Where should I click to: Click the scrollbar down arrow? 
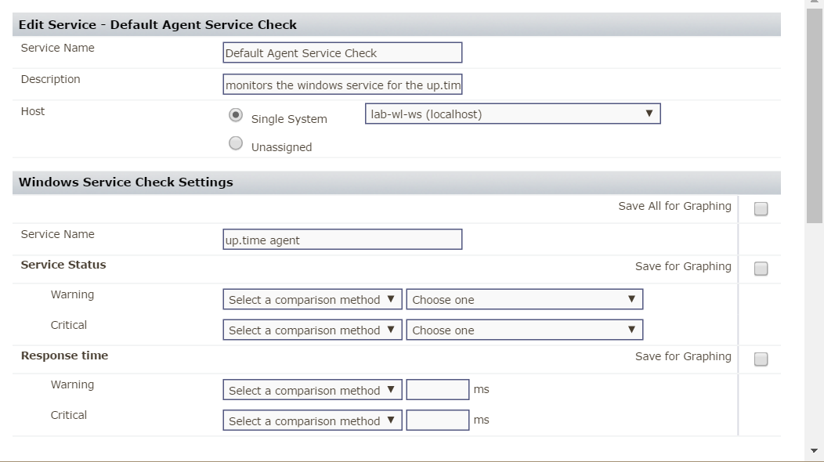pyautogui.click(x=815, y=451)
